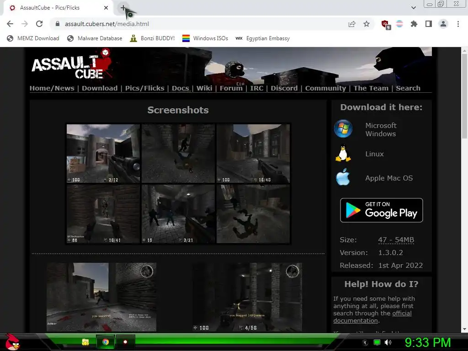
Task: Click the screen recorder taskbar icon
Action: click(125, 342)
